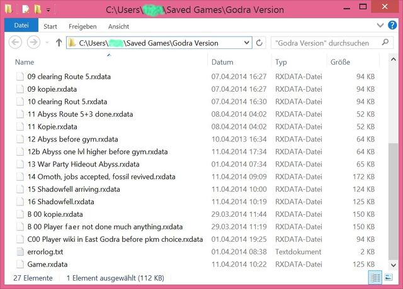This screenshot has width=403, height=289.
Task: Click file icon of 13 War Party Hideout Abyss.rxdata
Action: tap(20, 165)
